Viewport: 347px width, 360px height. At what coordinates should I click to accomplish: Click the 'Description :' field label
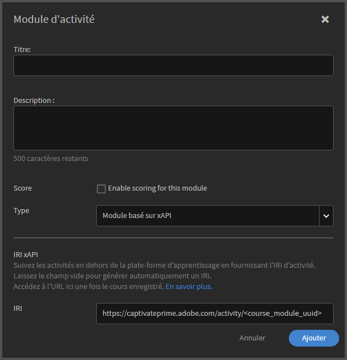pyautogui.click(x=34, y=101)
